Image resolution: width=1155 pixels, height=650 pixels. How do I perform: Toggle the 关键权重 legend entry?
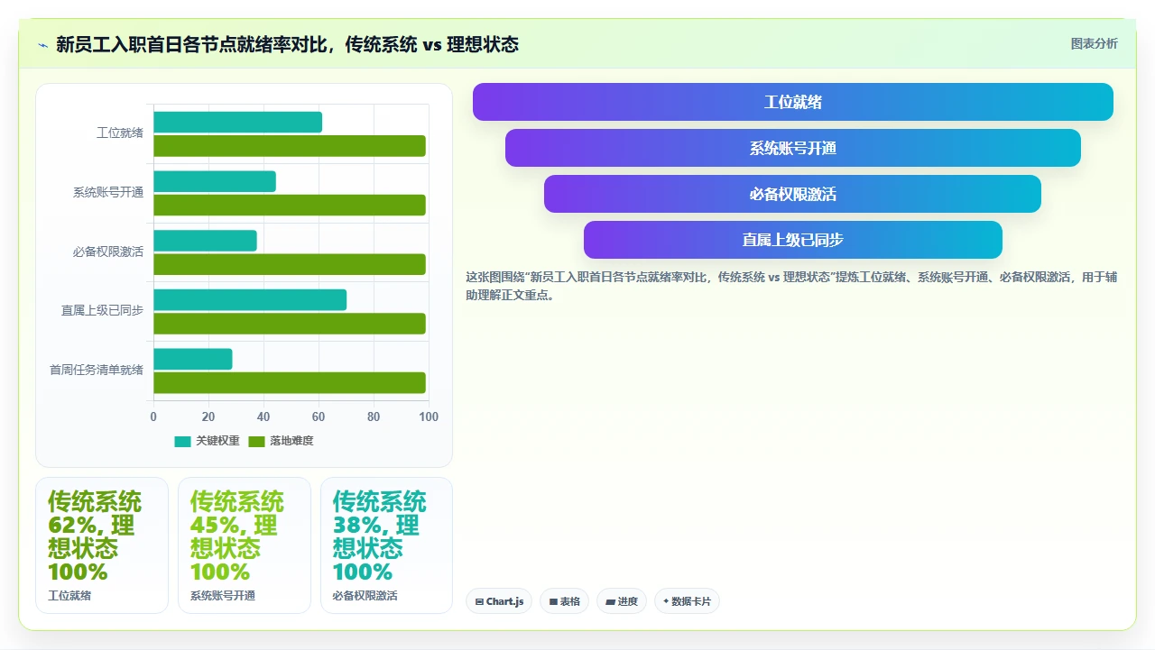click(207, 441)
